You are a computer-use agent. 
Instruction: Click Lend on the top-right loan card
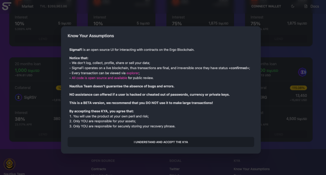tap(279, 39)
